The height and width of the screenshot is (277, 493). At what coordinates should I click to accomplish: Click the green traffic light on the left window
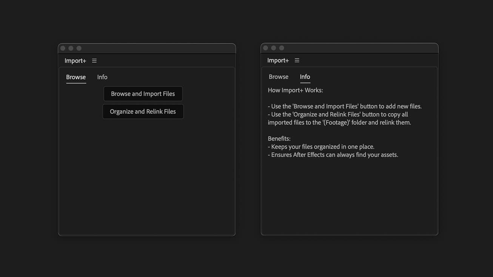(x=79, y=48)
